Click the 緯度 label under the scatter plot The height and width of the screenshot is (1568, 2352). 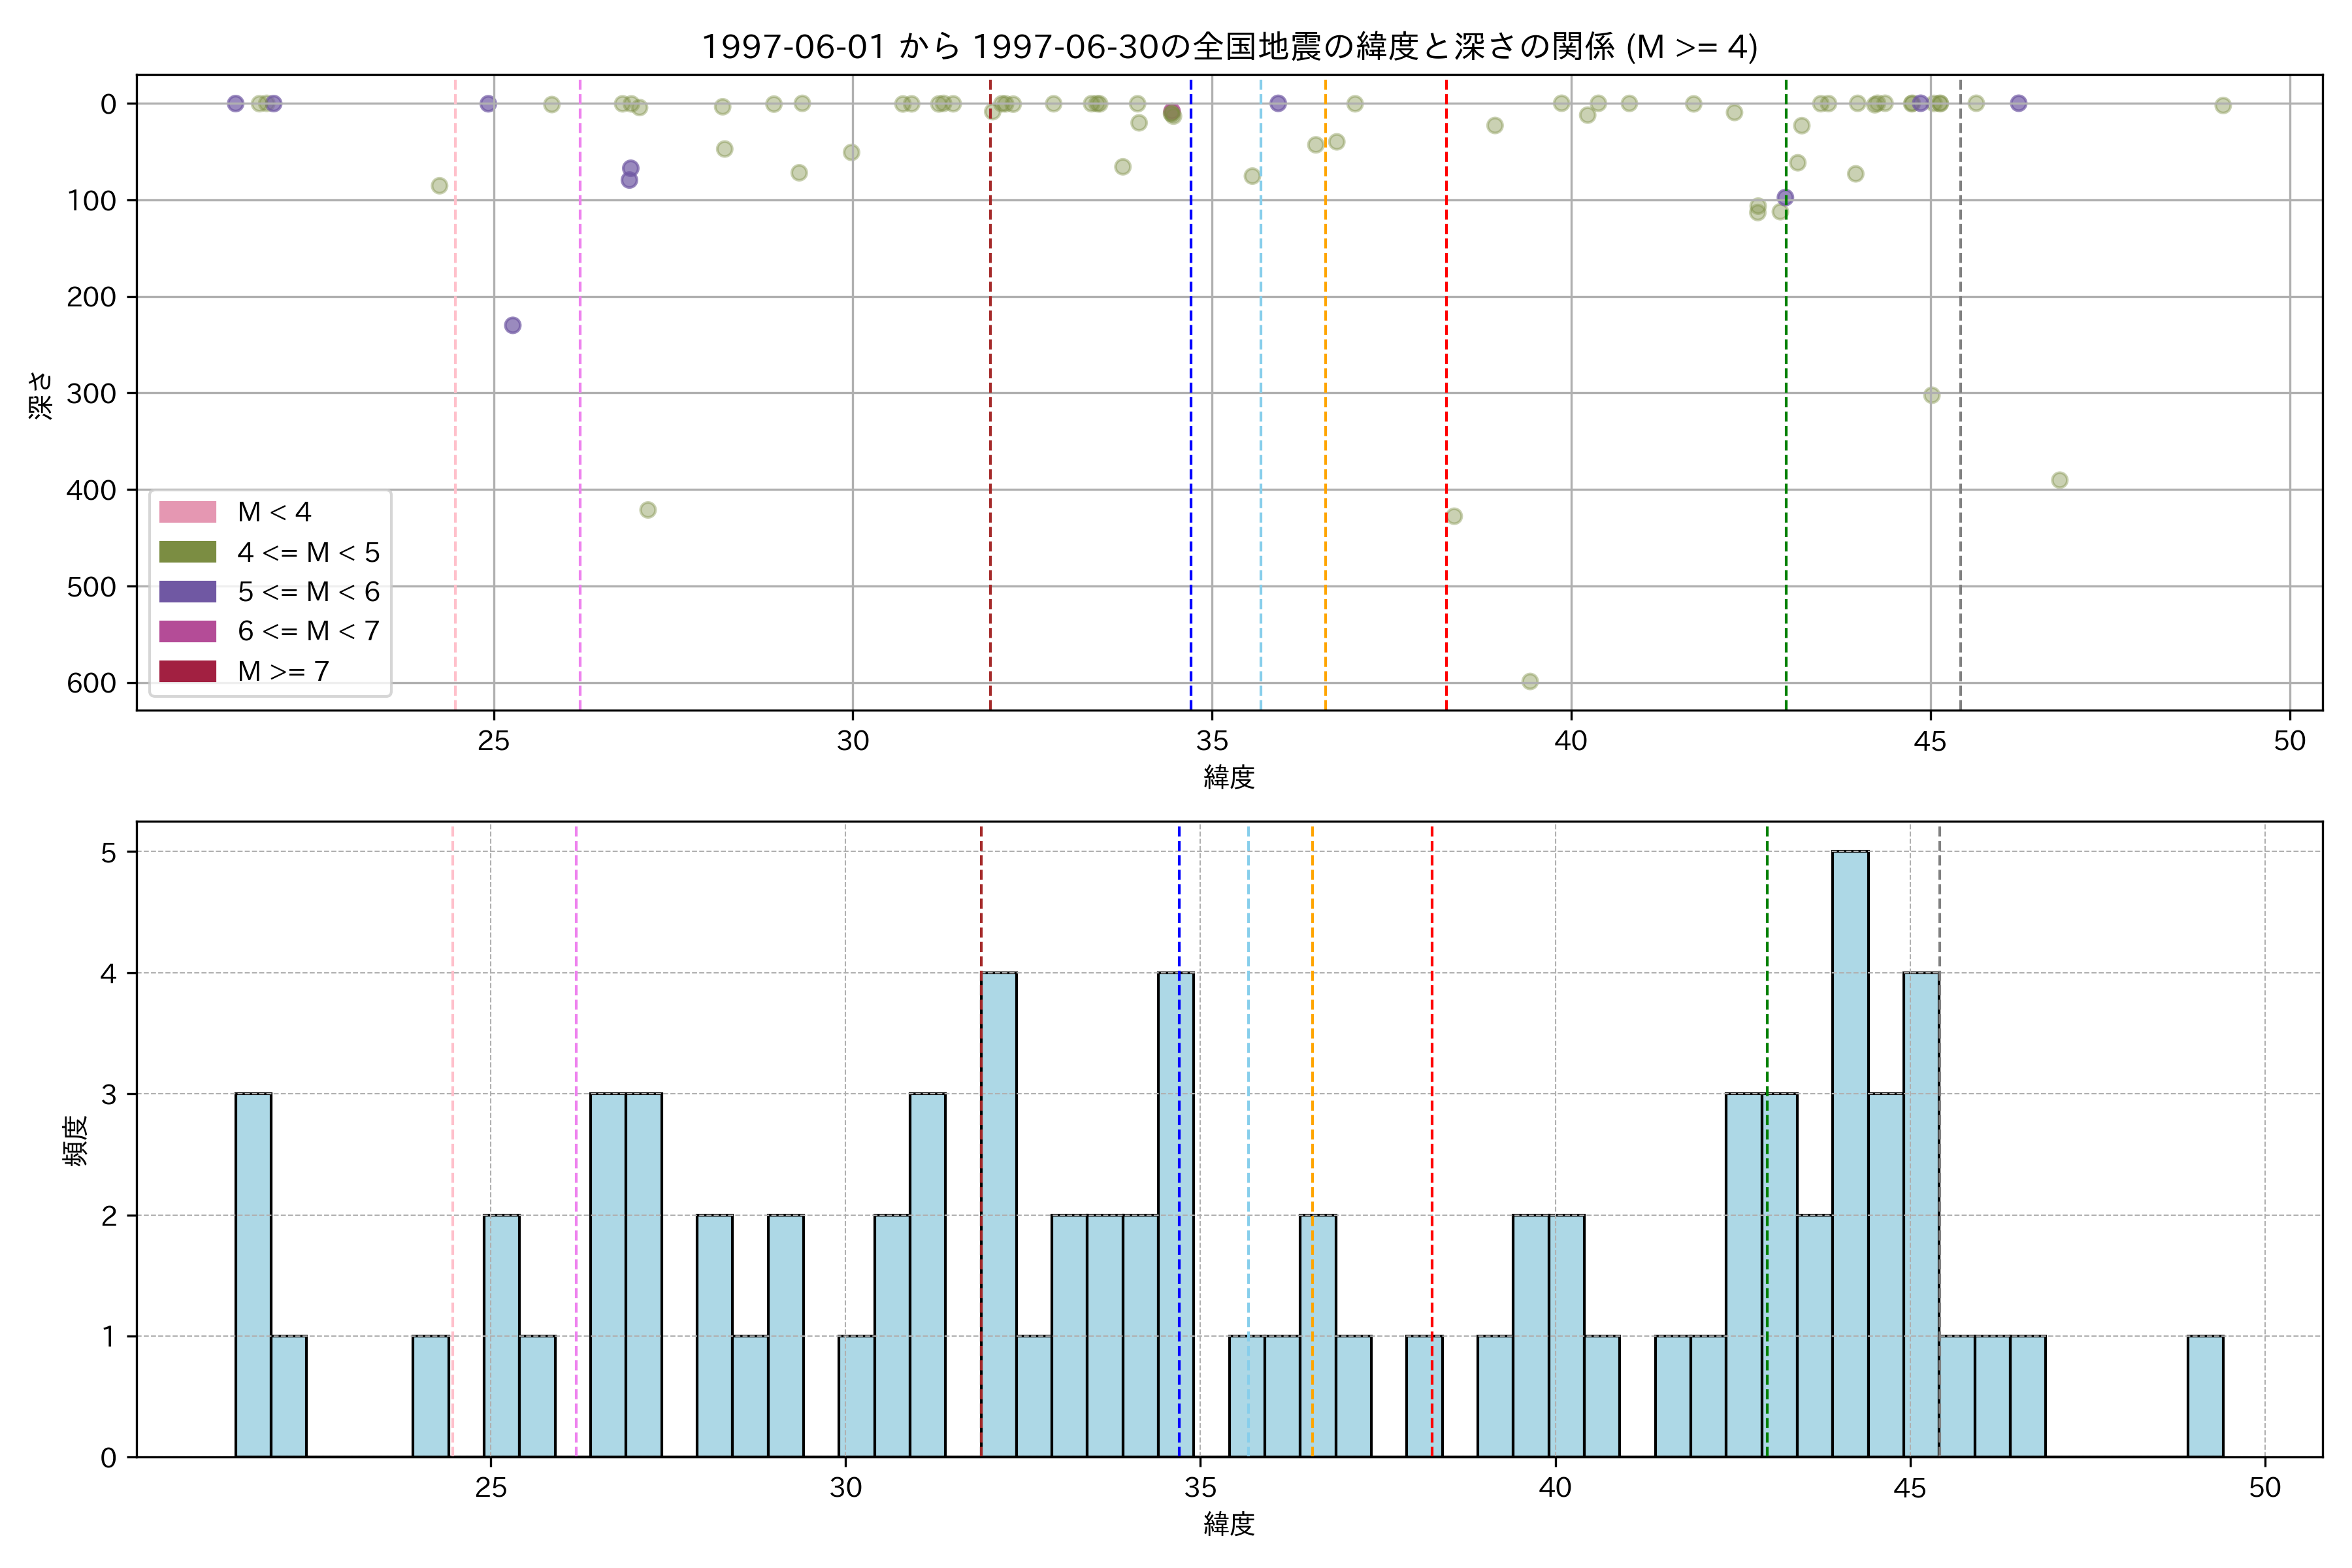[x=1229, y=777]
